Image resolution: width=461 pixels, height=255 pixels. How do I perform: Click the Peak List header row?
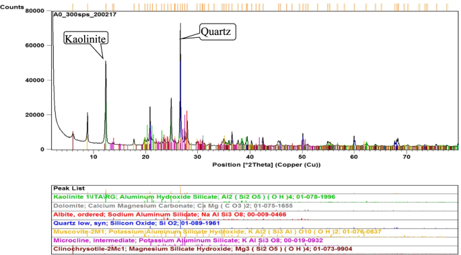point(255,190)
